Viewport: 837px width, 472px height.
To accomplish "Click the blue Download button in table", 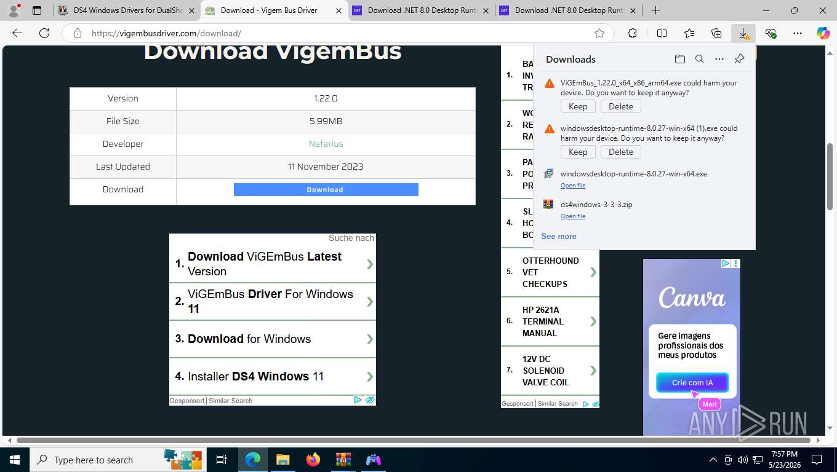I will point(326,189).
